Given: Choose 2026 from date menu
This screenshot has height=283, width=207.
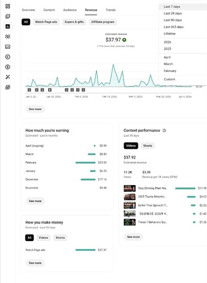Looking at the screenshot, I should point(183,42).
